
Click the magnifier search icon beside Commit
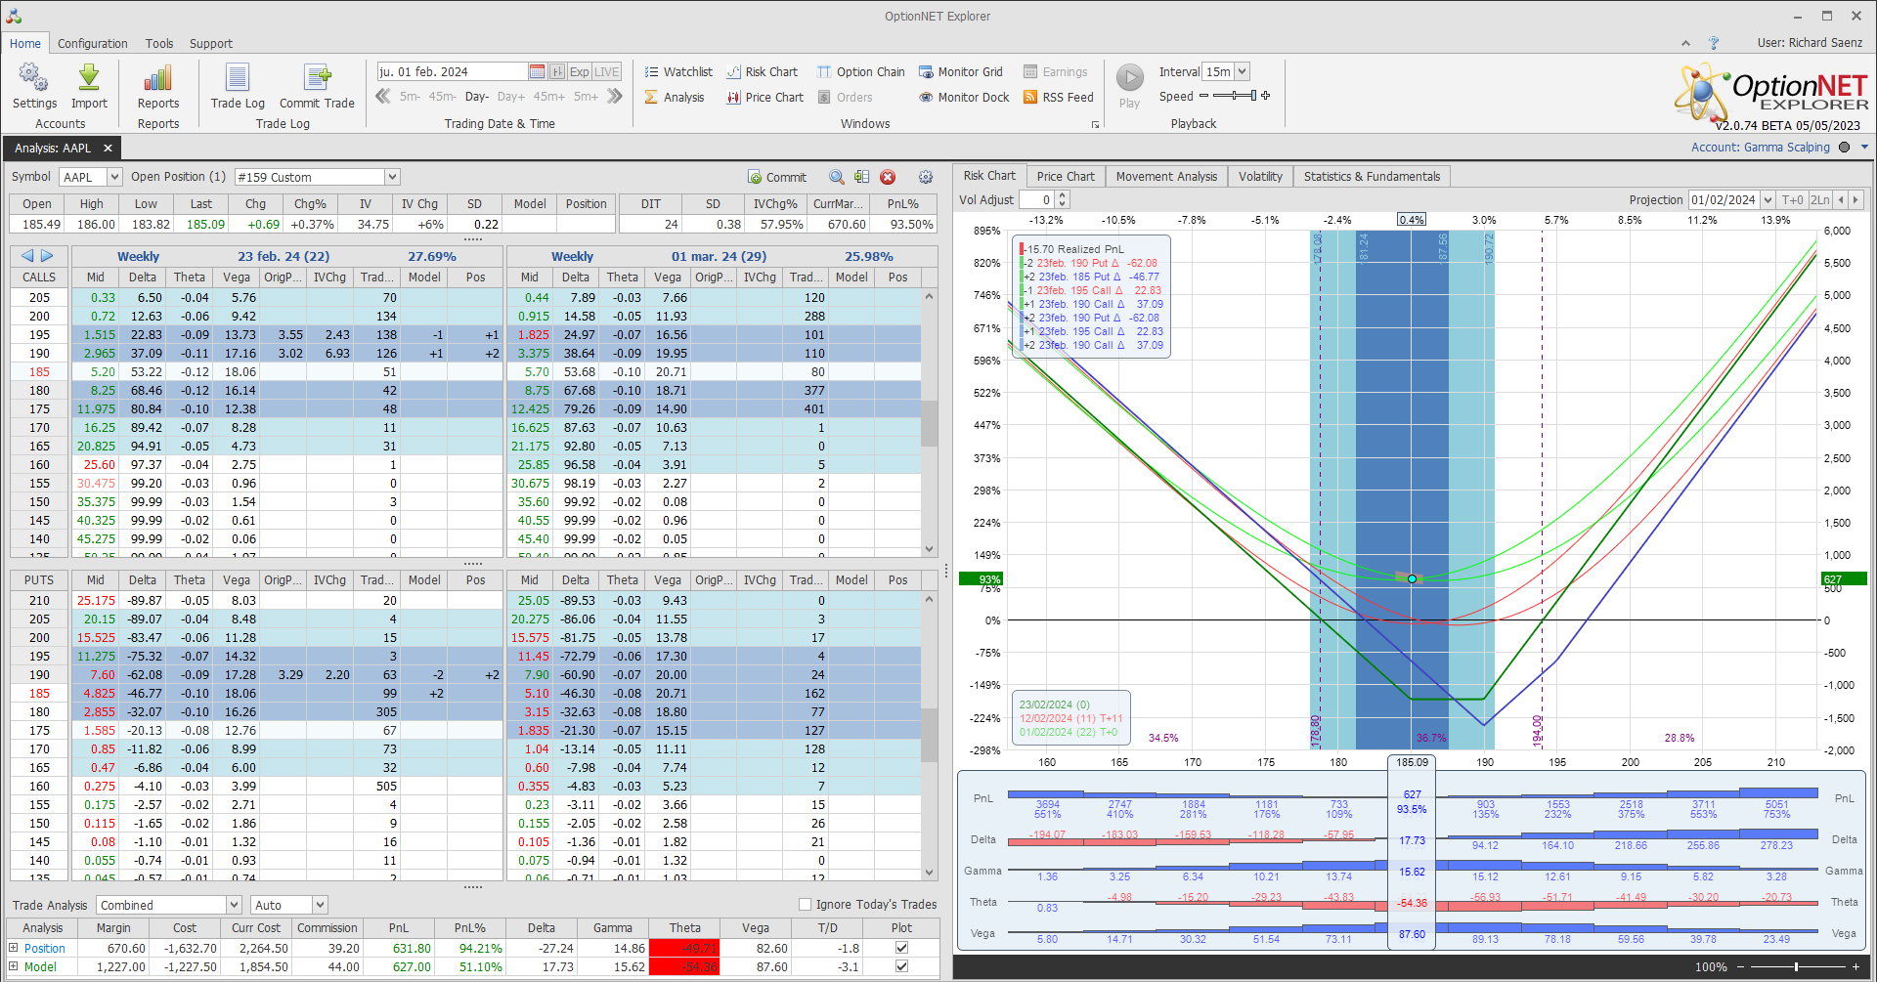pos(837,177)
